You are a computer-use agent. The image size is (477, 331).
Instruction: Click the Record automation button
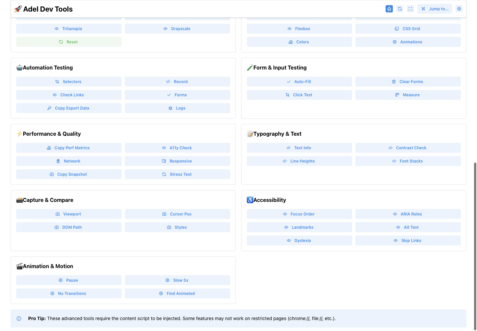pos(178,82)
